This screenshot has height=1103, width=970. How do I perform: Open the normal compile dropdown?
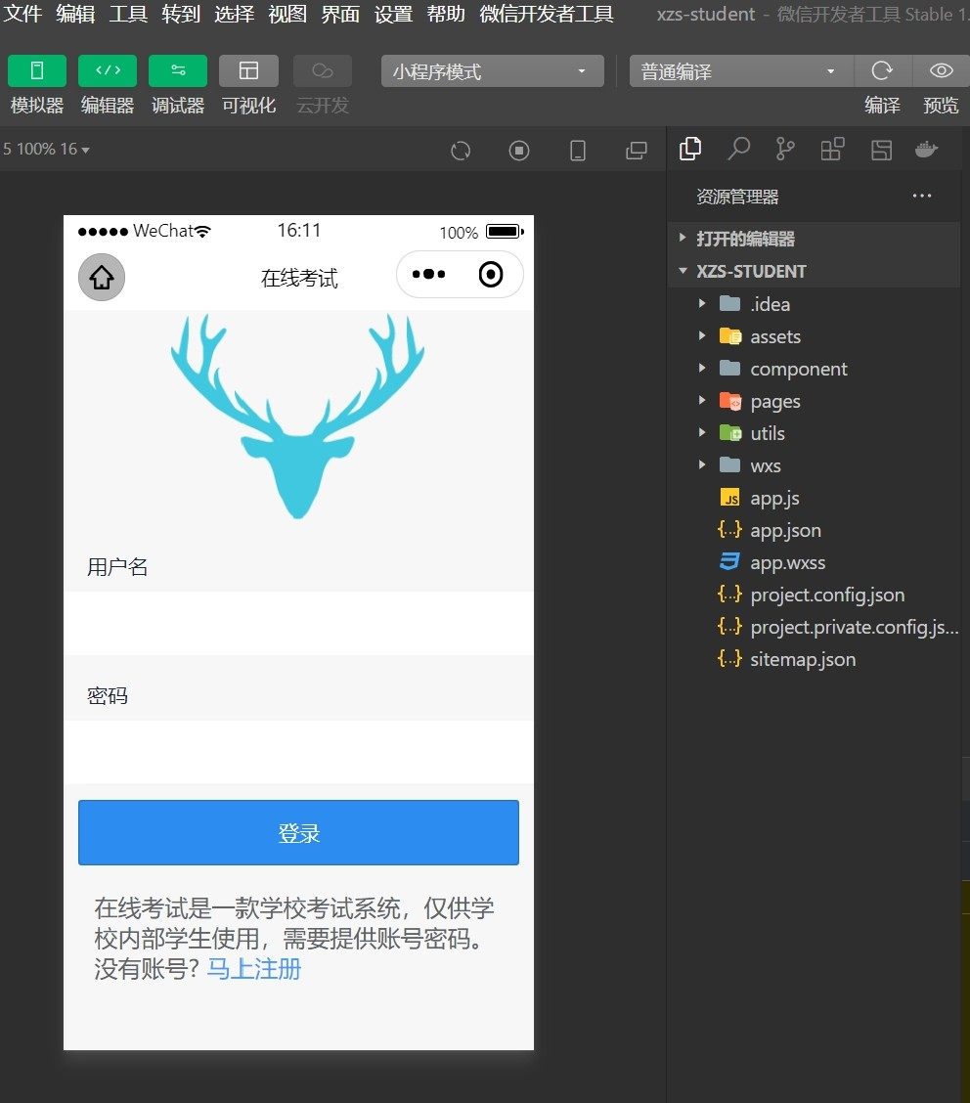pyautogui.click(x=740, y=71)
